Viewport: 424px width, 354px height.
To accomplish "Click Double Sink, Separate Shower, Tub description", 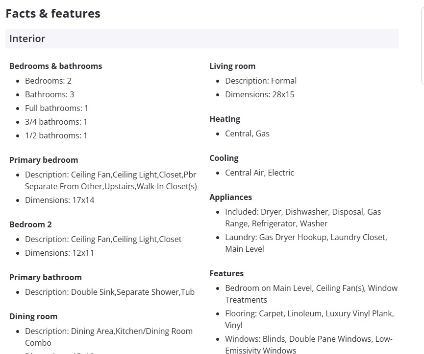I will [109, 292].
